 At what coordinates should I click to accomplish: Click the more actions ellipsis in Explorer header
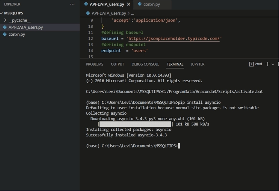tap(72, 4)
